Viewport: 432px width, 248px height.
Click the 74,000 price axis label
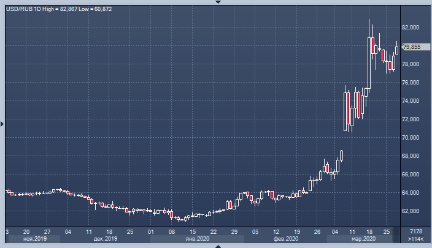click(x=410, y=101)
